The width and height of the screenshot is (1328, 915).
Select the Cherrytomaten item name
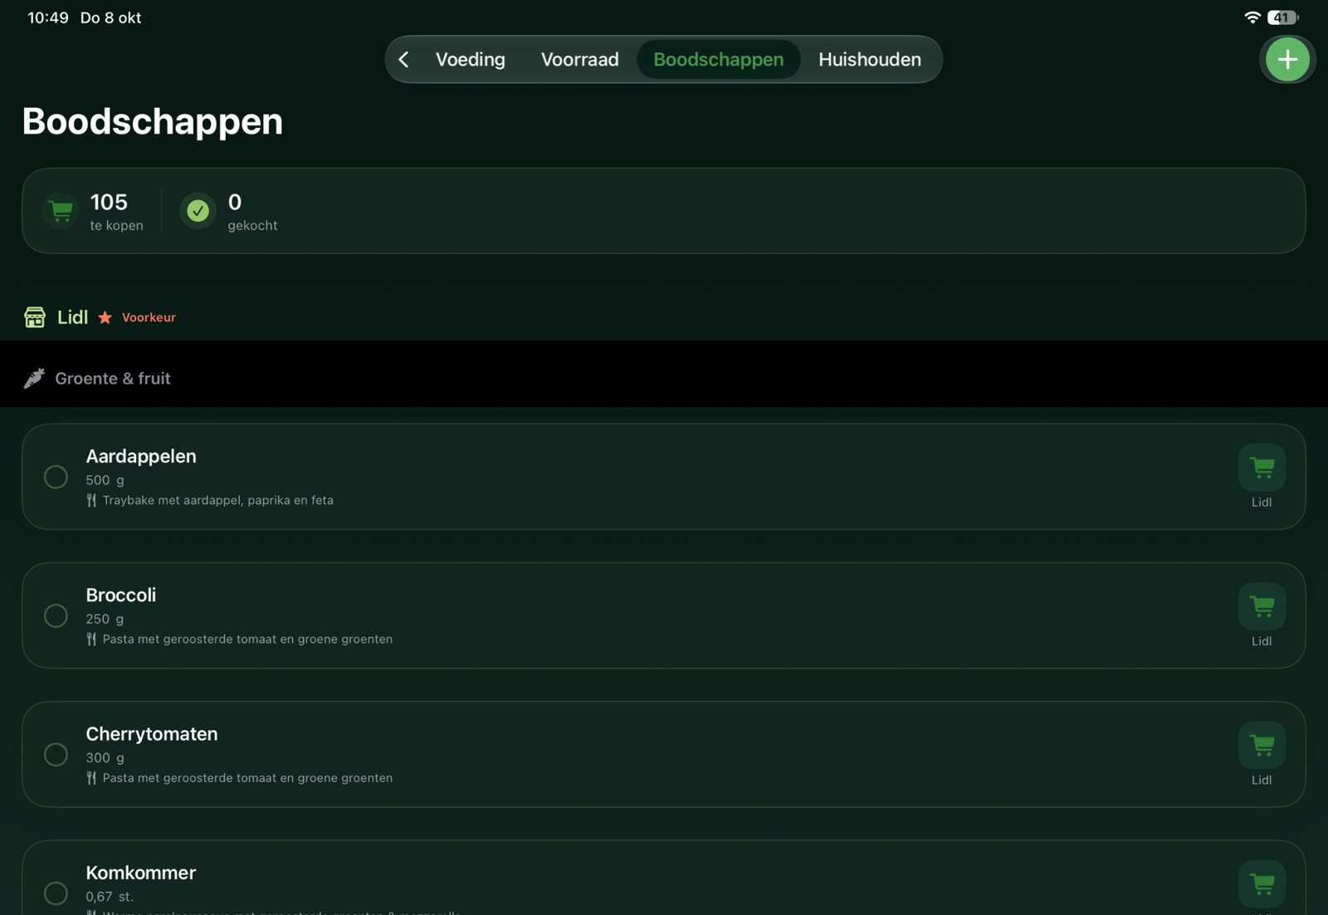tap(152, 734)
